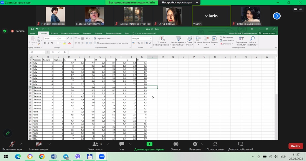
Task: Click the green encryption shield icon
Action: tap(5, 31)
